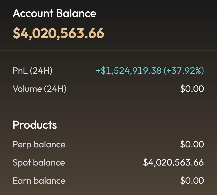217x195 pixels.
Task: Click the $0.00 Earn balance value
Action: click(192, 181)
